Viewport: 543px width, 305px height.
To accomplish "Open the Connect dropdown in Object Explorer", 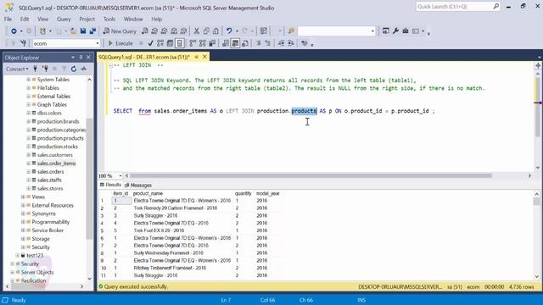I will coord(17,69).
